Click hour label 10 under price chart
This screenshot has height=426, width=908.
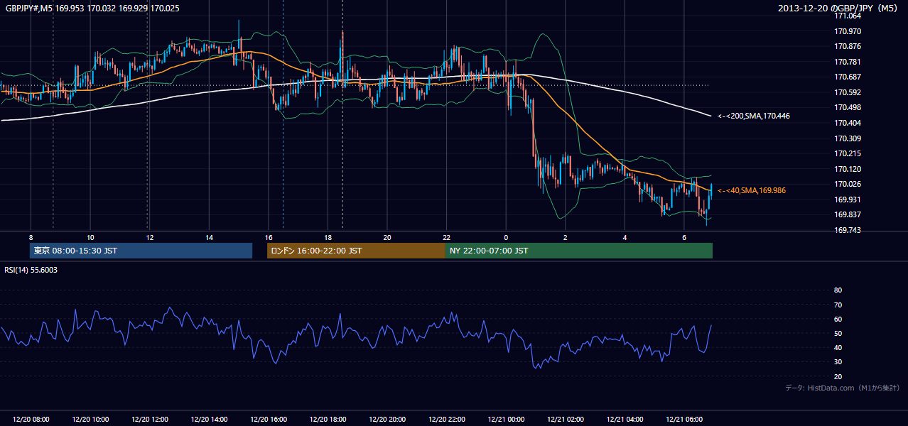(x=90, y=237)
